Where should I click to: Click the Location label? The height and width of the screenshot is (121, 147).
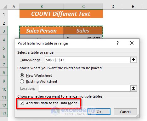coord(27,88)
